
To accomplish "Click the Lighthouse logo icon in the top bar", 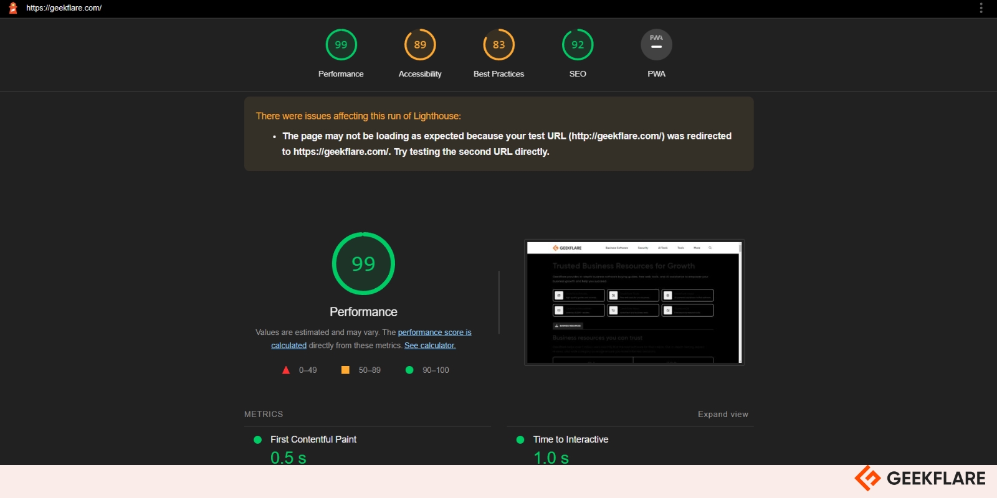I will (x=13, y=8).
